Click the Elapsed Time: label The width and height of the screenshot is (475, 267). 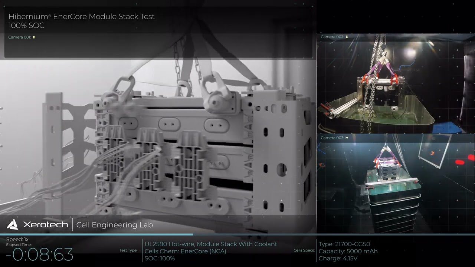click(x=19, y=245)
